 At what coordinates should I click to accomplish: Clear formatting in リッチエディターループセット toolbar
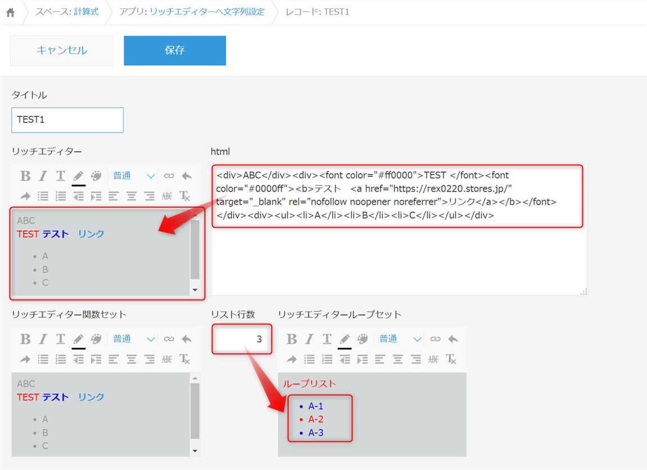(451, 359)
